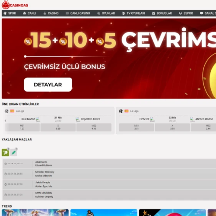Viewport: 216px width, 216px height.
Task: Click the Spain flag in the Elche CF card
Action: point(127,111)
